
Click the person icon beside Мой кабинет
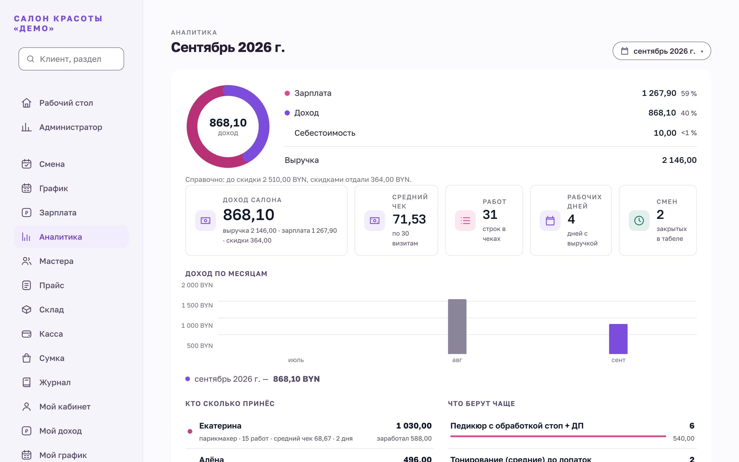tap(27, 407)
